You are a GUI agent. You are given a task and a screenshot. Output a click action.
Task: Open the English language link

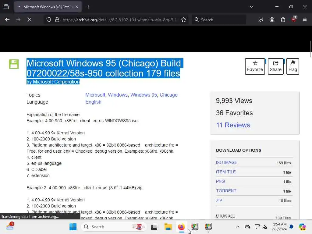tap(93, 102)
